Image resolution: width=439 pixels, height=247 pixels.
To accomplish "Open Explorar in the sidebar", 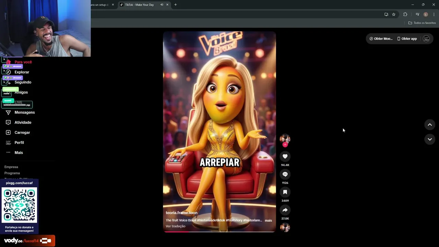I will pos(22,72).
